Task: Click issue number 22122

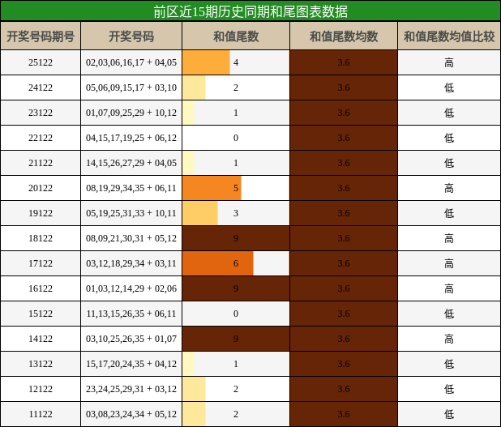Action: click(x=41, y=138)
